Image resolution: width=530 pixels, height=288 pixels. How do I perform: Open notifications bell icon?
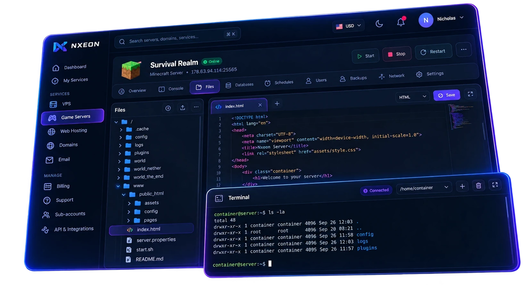coord(401,22)
